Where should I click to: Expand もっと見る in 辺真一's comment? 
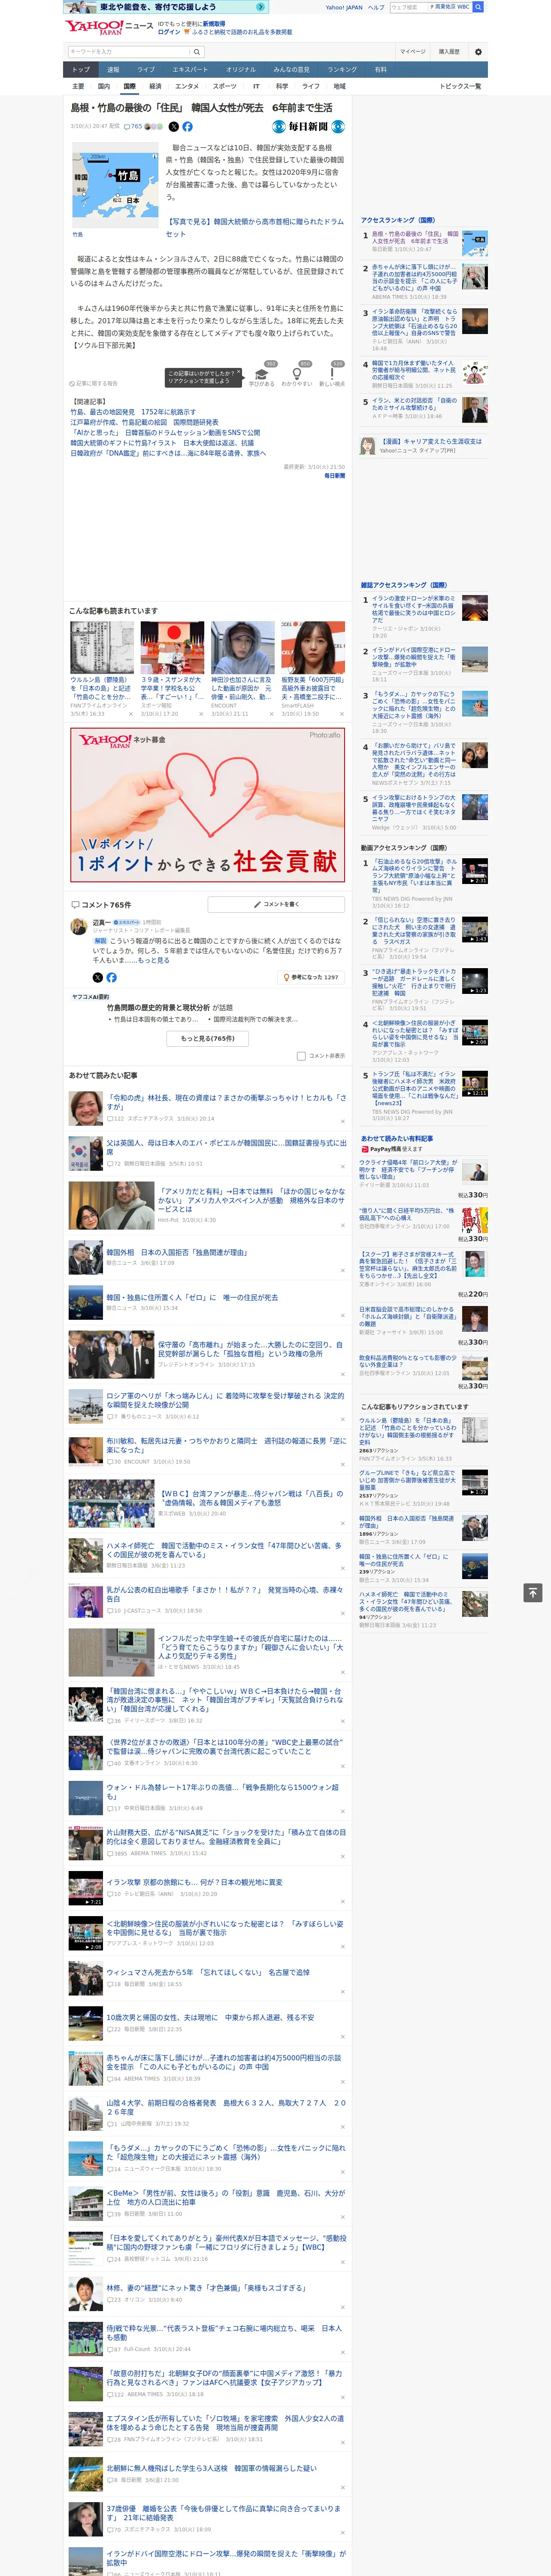154,960
